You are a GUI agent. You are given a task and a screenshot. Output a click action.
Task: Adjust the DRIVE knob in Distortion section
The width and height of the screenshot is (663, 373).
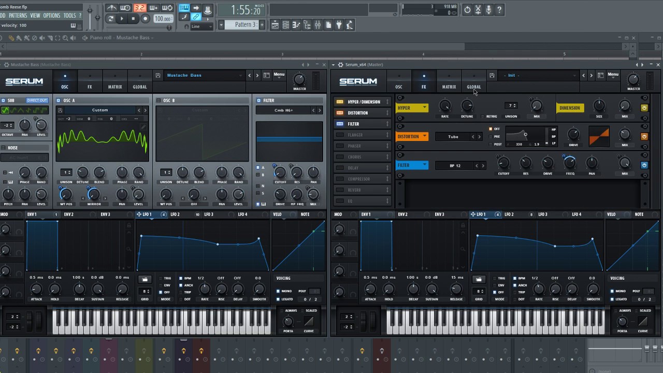point(573,134)
